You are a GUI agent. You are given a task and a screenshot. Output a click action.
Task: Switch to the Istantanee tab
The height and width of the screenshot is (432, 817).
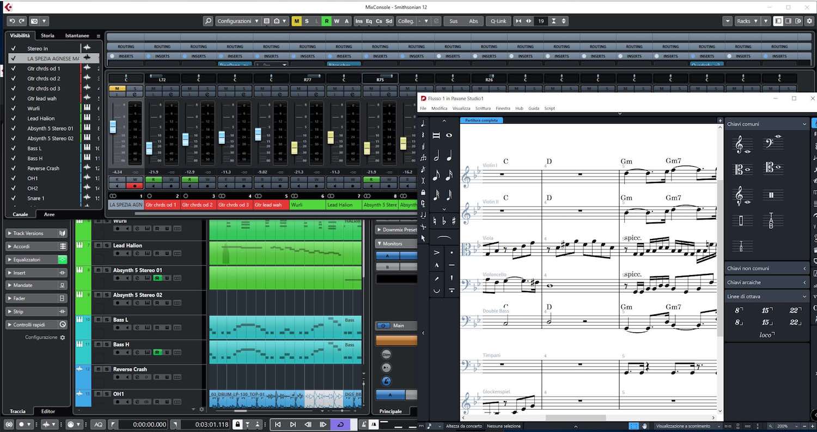[x=77, y=35]
